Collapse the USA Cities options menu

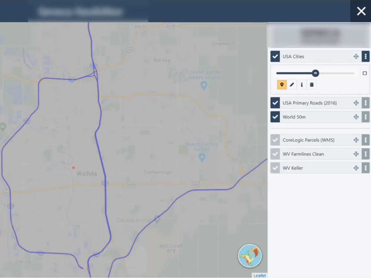pos(365,56)
